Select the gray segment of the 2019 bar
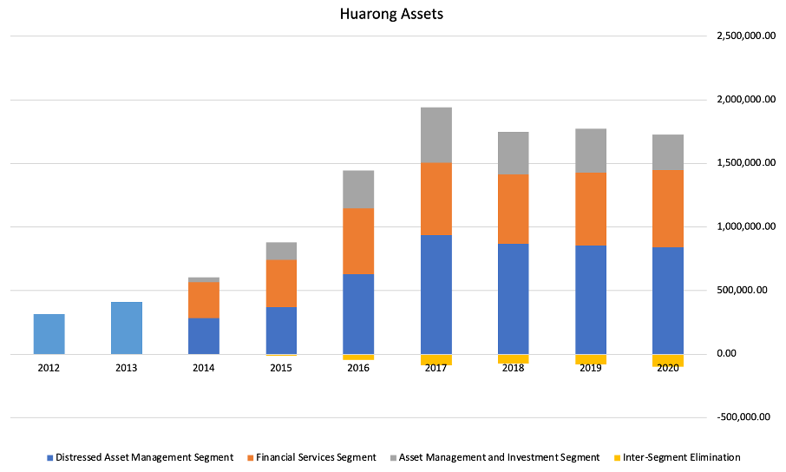This screenshot has width=786, height=472. (x=591, y=151)
